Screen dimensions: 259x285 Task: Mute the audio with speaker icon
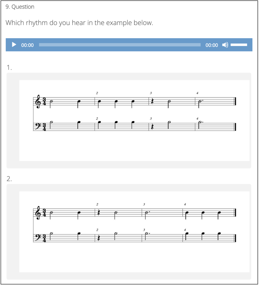click(225, 45)
